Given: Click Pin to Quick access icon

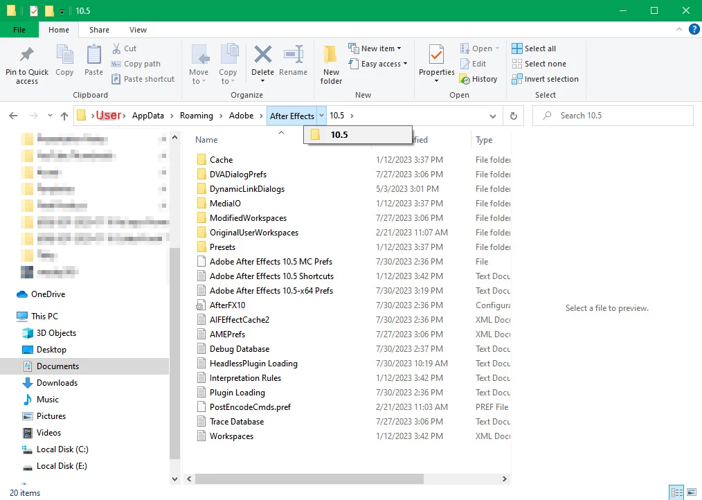Looking at the screenshot, I should coord(26,55).
